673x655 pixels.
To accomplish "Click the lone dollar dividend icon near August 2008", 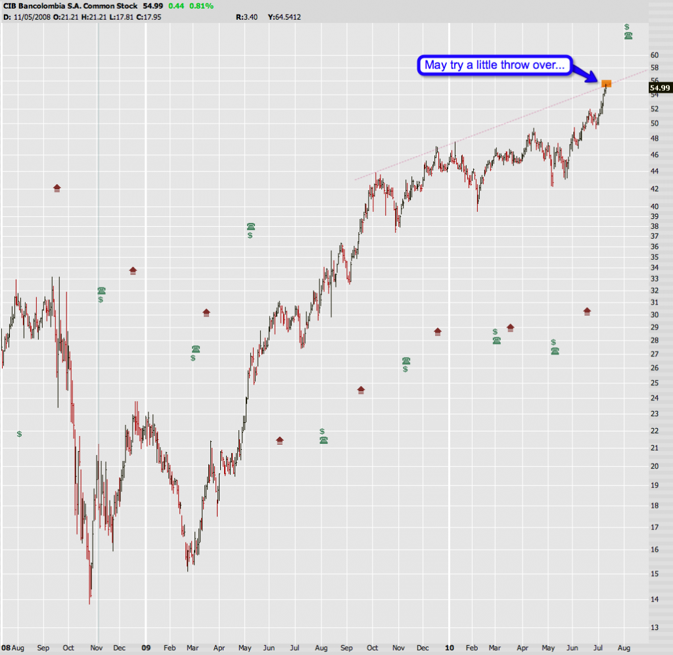I will [x=19, y=434].
